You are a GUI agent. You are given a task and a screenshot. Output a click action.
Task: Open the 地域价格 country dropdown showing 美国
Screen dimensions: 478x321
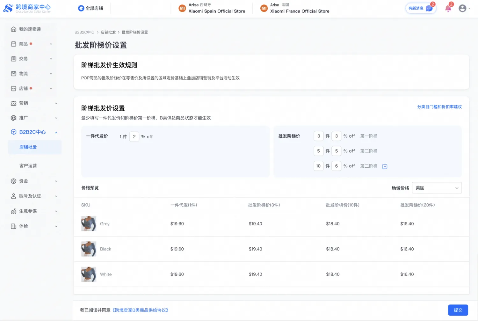tap(436, 188)
